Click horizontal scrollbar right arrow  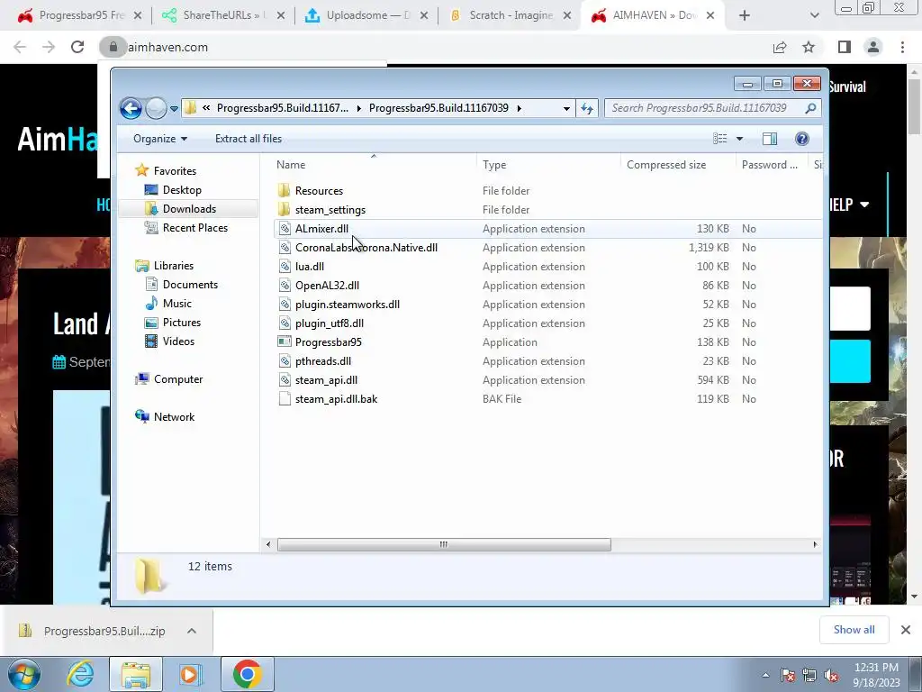[815, 545]
